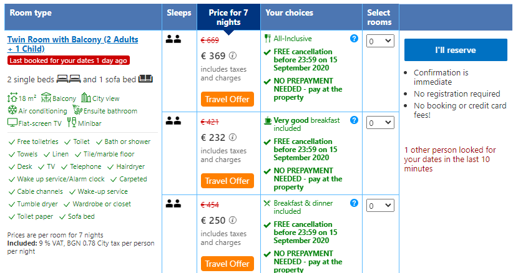Open room quantity dropdown for All-Inclusive
Image resolution: width=518 pixels, height=273 pixels.
tap(380, 41)
